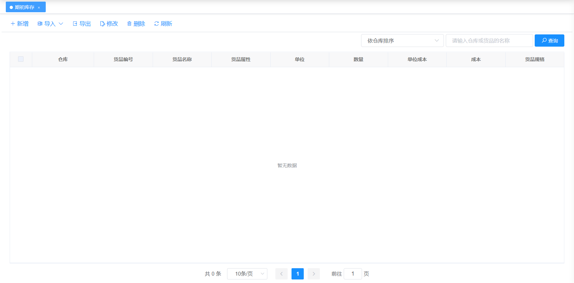Image resolution: width=574 pixels, height=283 pixels.
Task: Click the 货品属性 column header
Action: 241,59
